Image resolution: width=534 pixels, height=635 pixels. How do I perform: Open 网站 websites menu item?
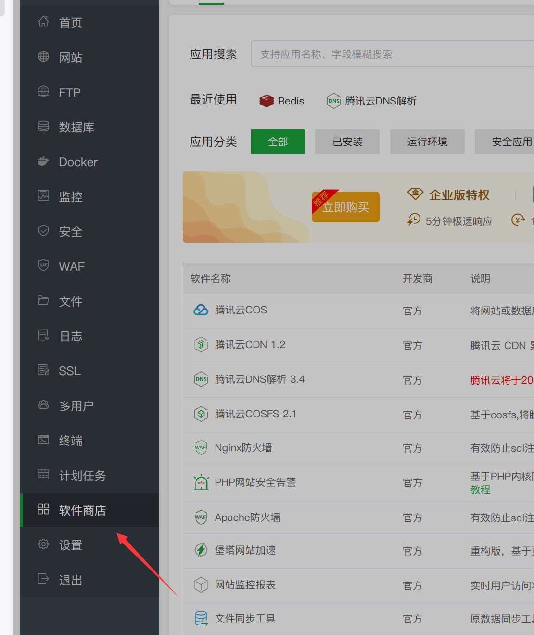pyautogui.click(x=89, y=57)
